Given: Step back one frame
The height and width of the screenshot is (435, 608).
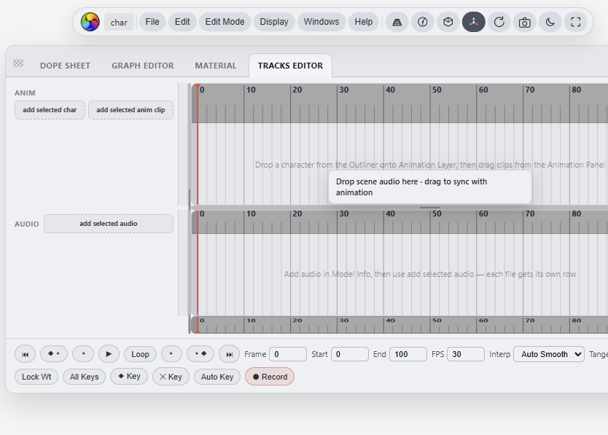Looking at the screenshot, I should pyautogui.click(x=83, y=353).
